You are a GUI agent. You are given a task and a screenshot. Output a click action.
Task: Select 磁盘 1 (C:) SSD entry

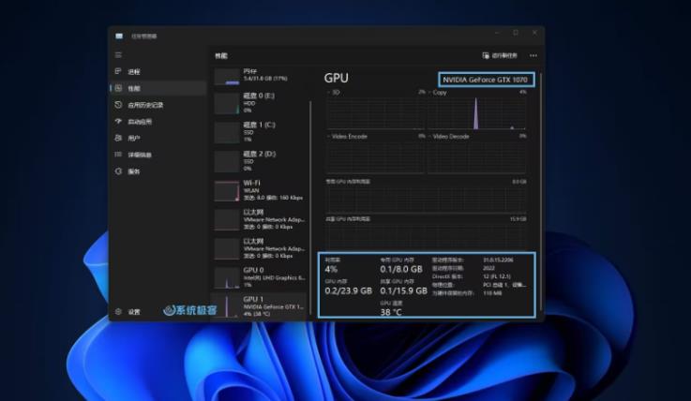pos(260,132)
